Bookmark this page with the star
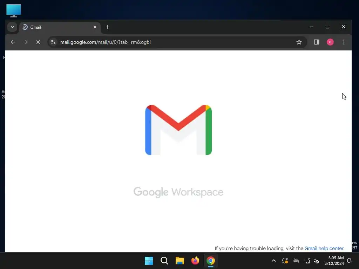Image resolution: width=359 pixels, height=269 pixels. pos(299,42)
